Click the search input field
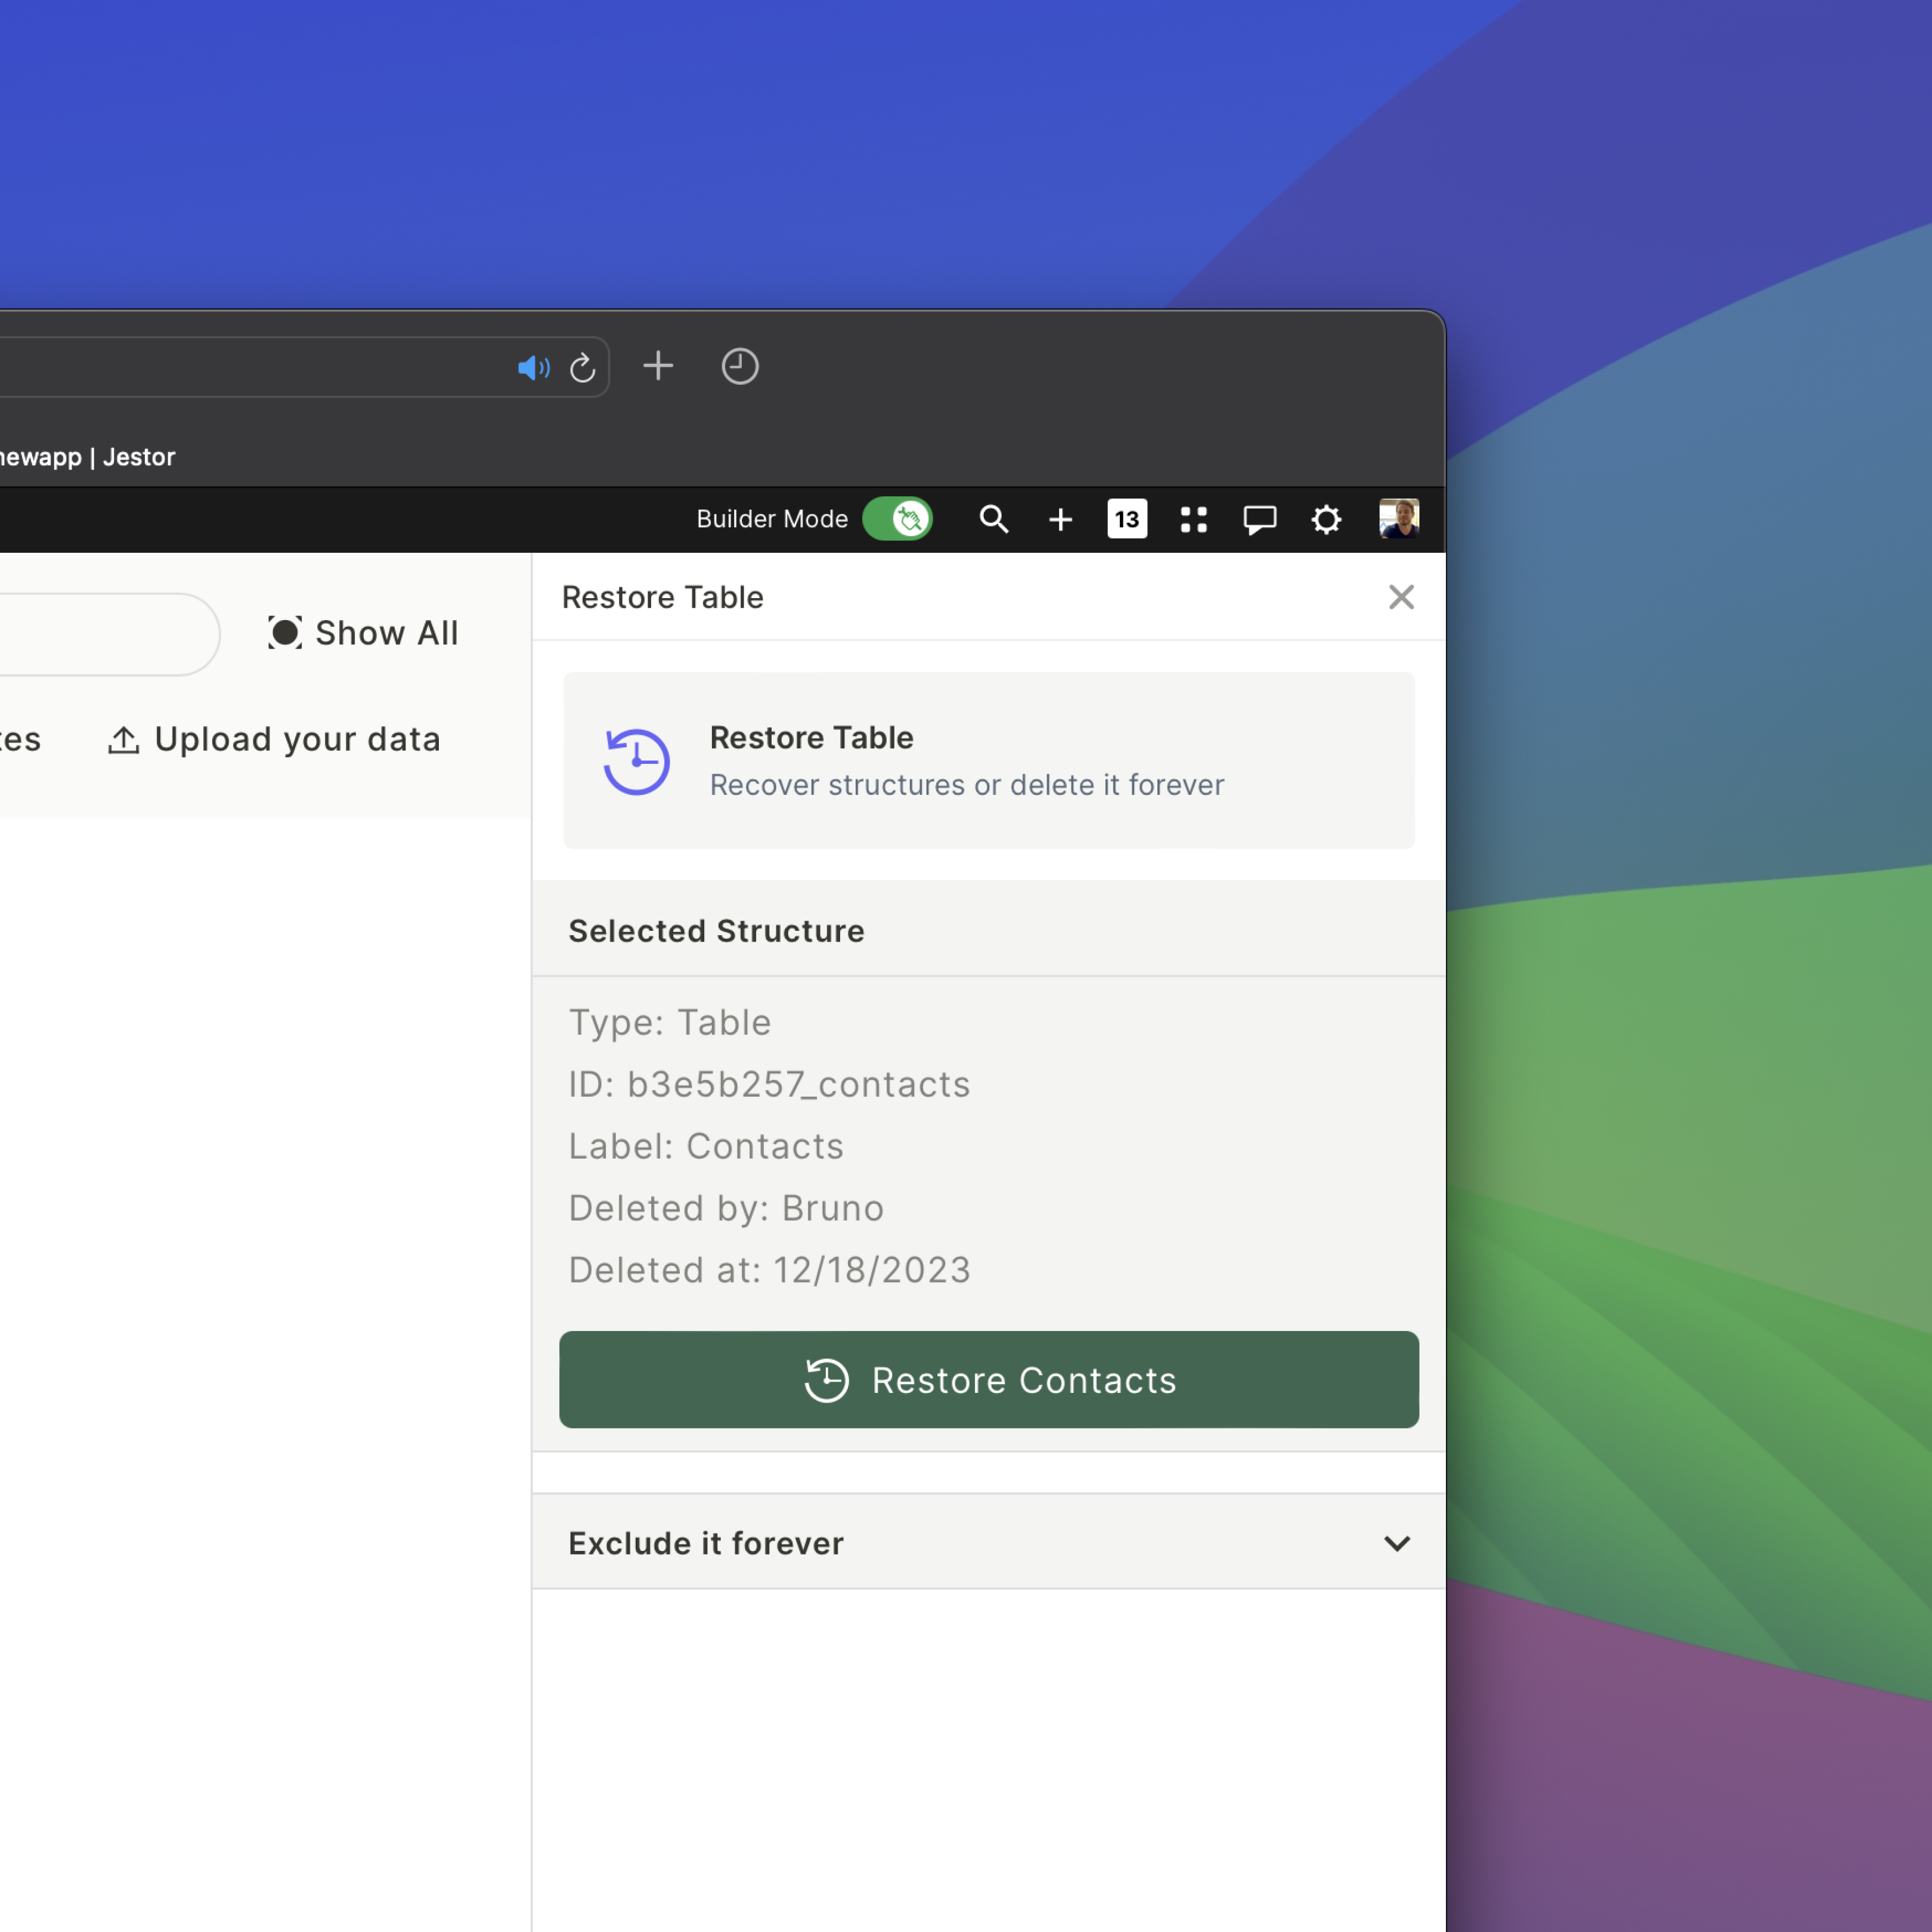Image resolution: width=1932 pixels, height=1932 pixels. point(100,633)
